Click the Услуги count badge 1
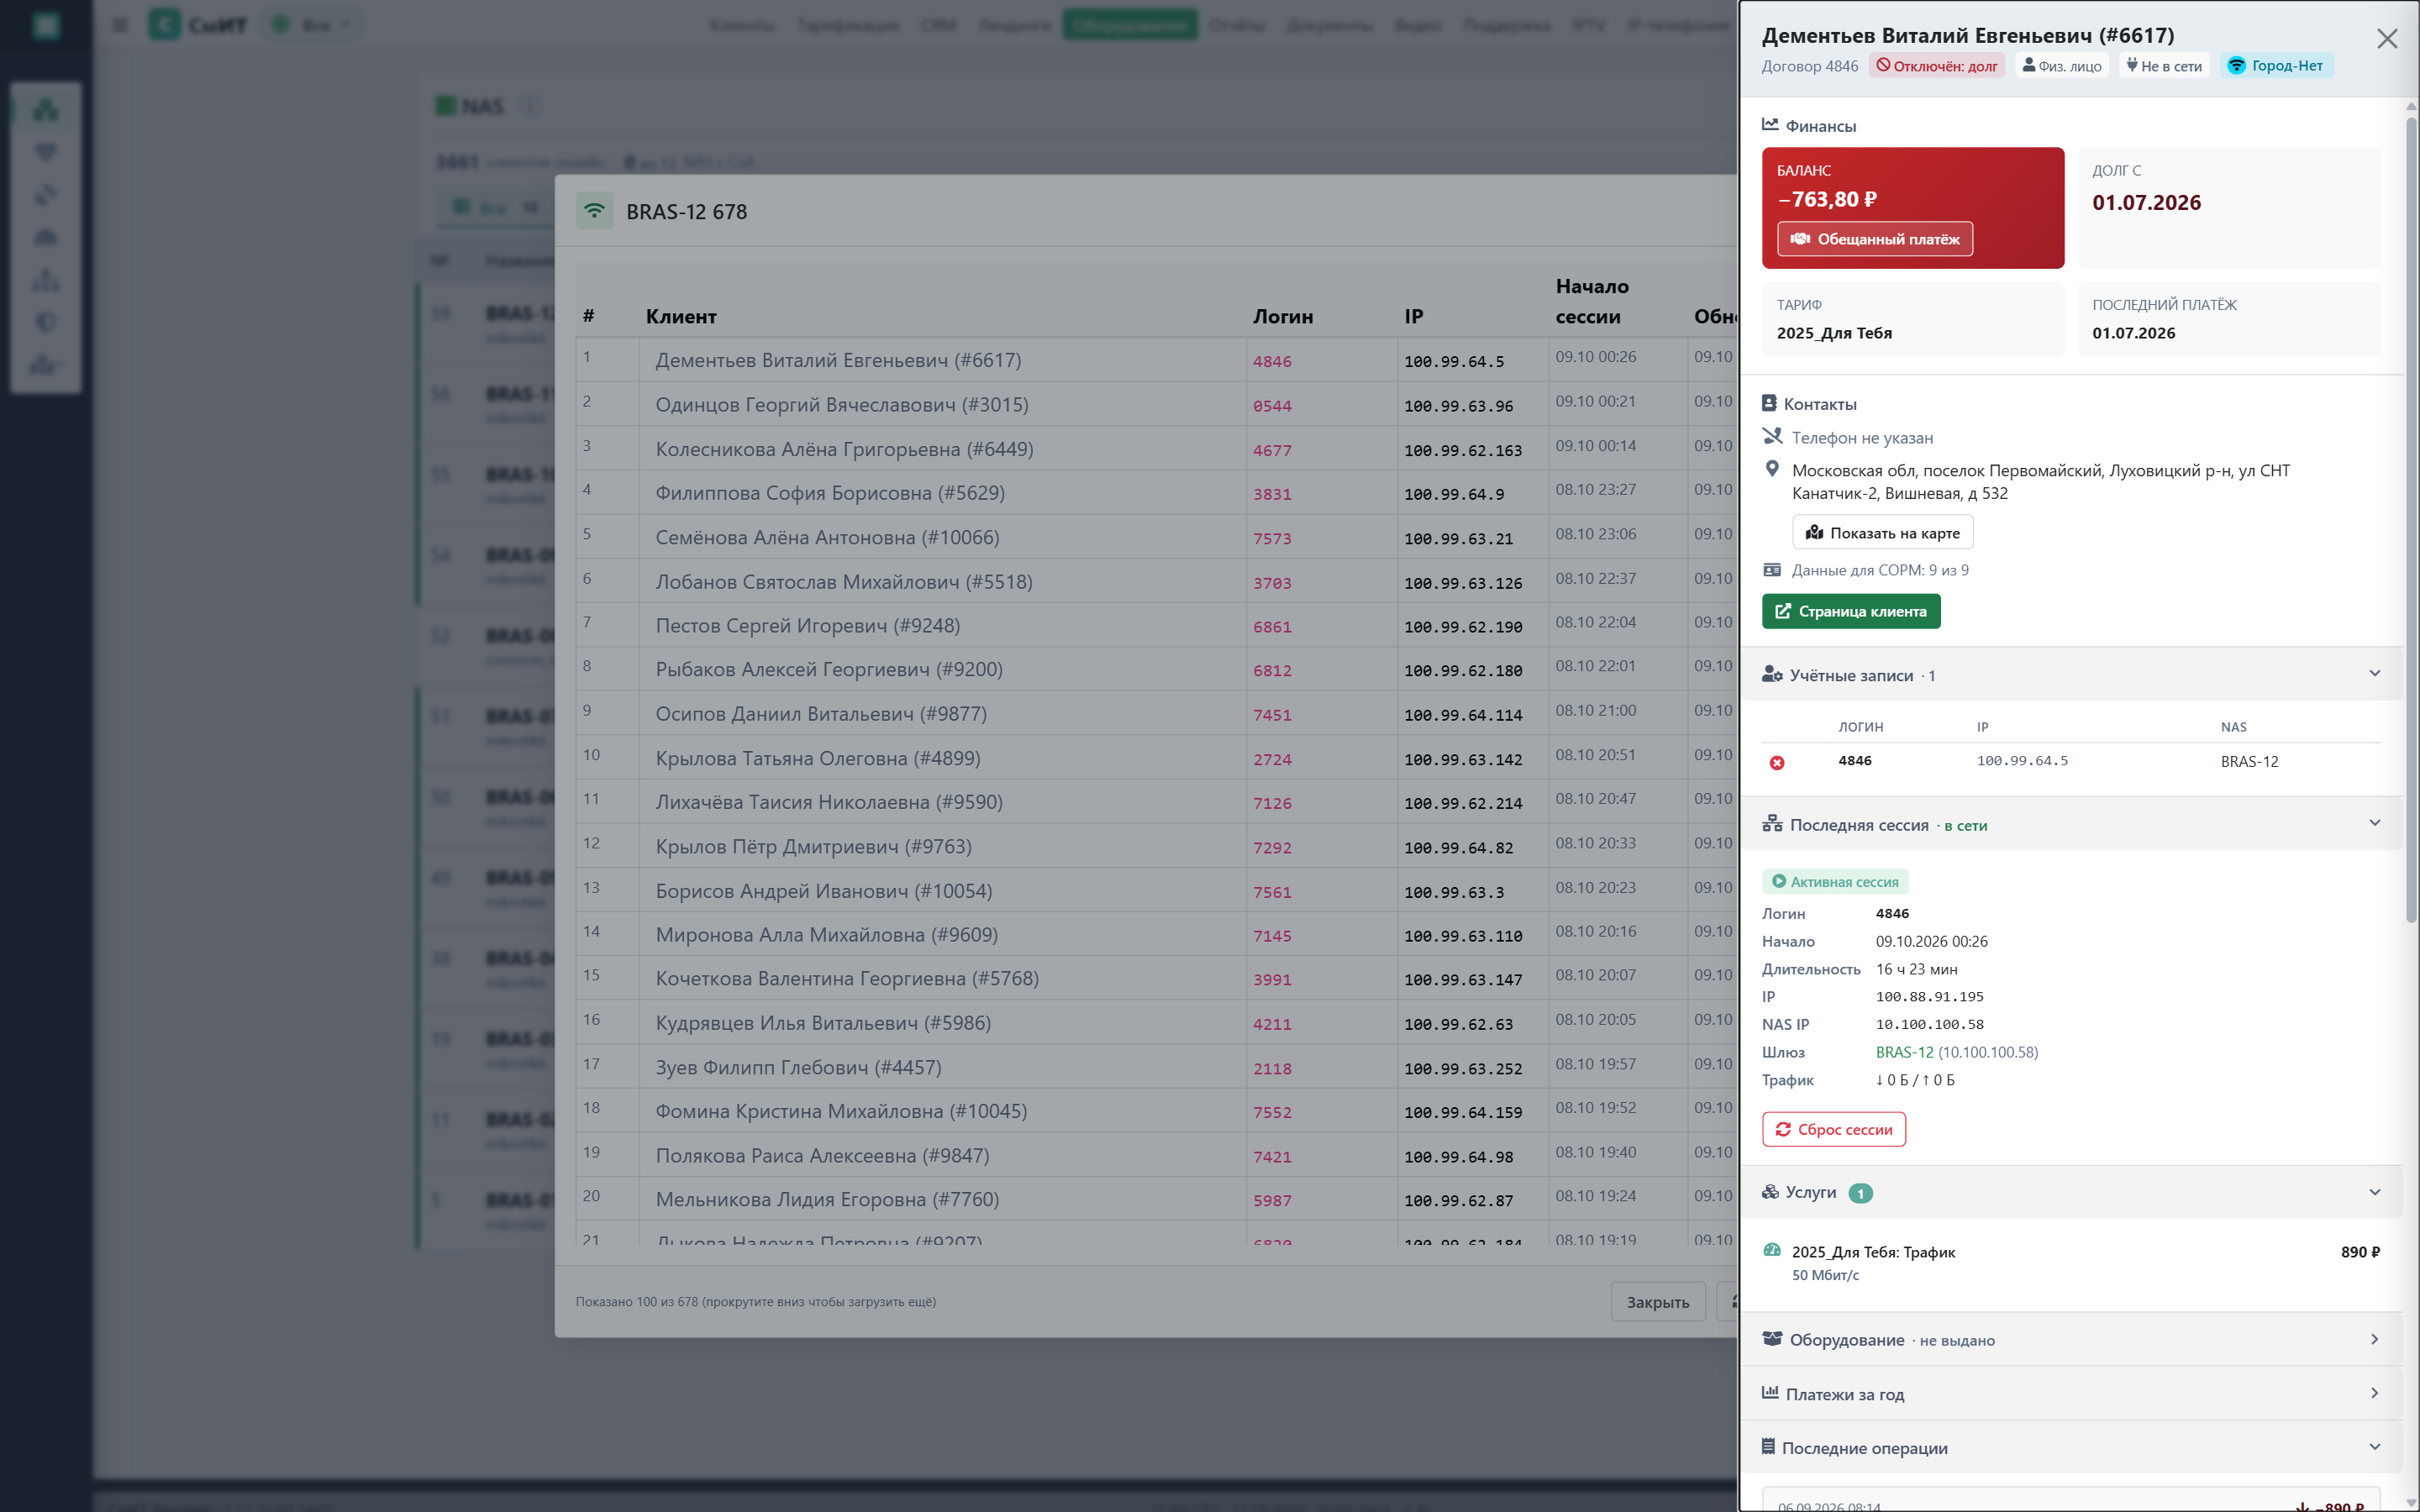 tap(1860, 1193)
